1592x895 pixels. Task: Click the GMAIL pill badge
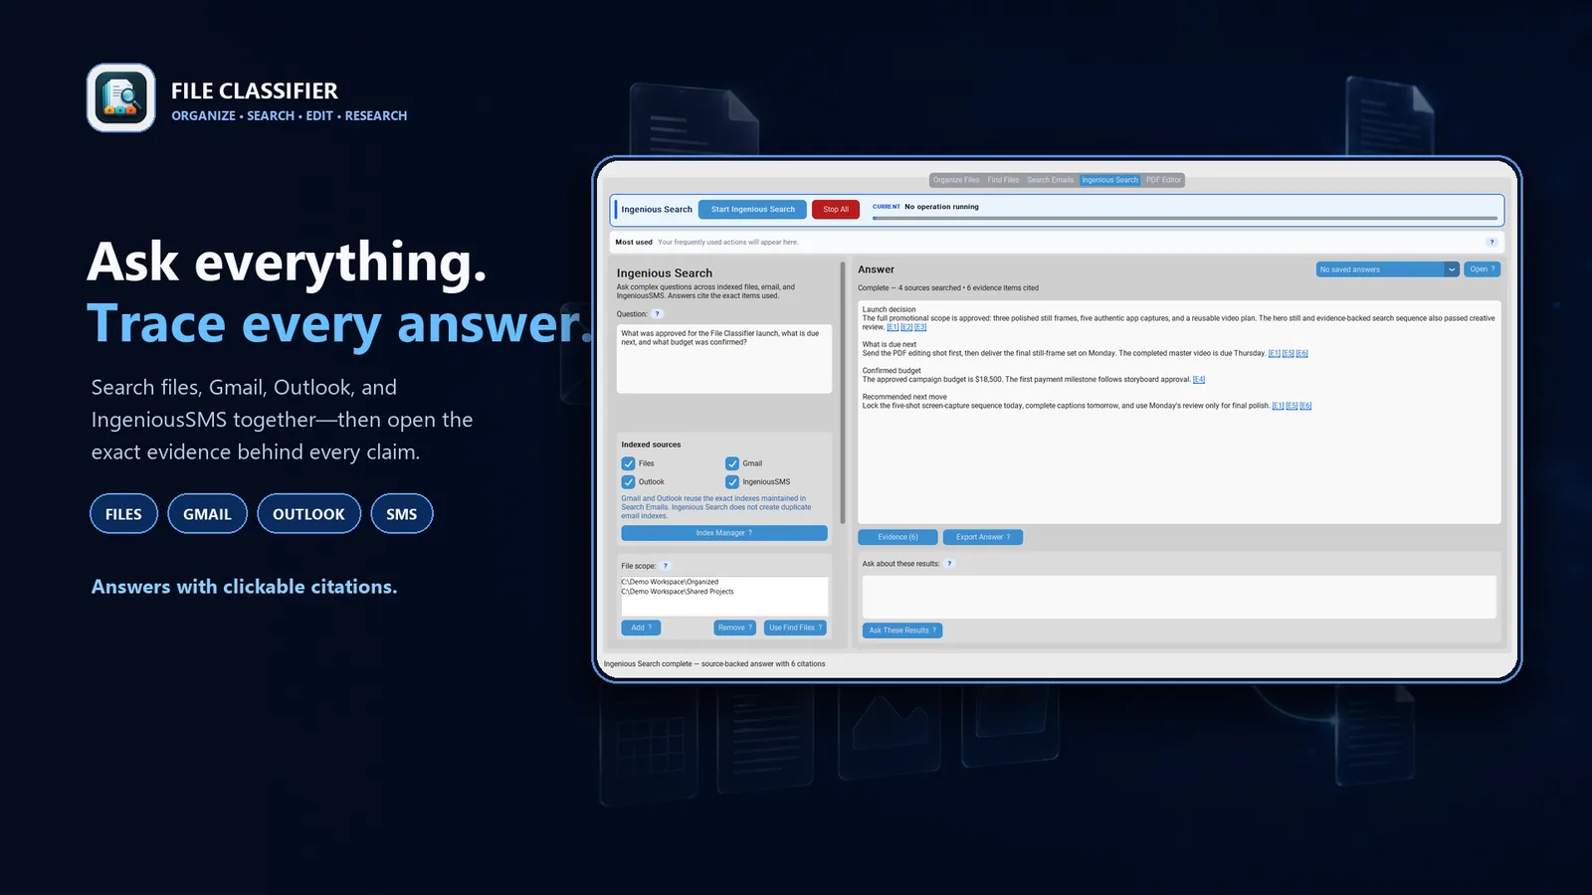[x=207, y=514]
